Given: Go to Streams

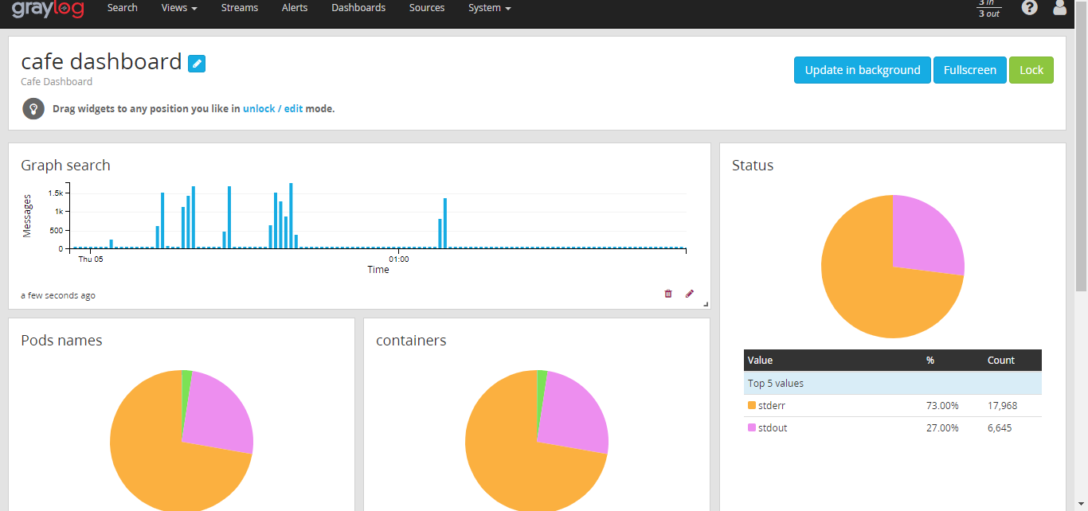Looking at the screenshot, I should point(240,8).
